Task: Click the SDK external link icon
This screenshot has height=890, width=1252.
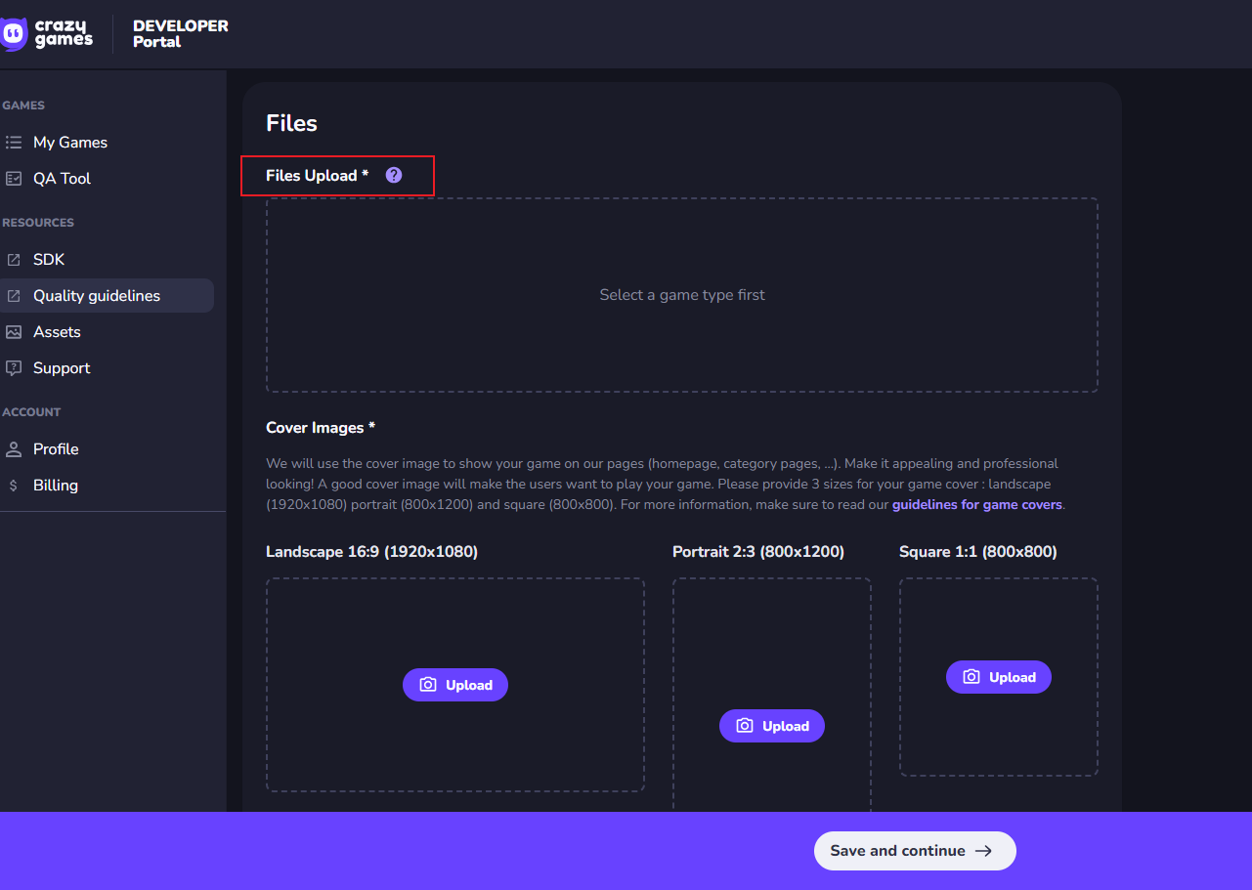Action: [x=14, y=260]
